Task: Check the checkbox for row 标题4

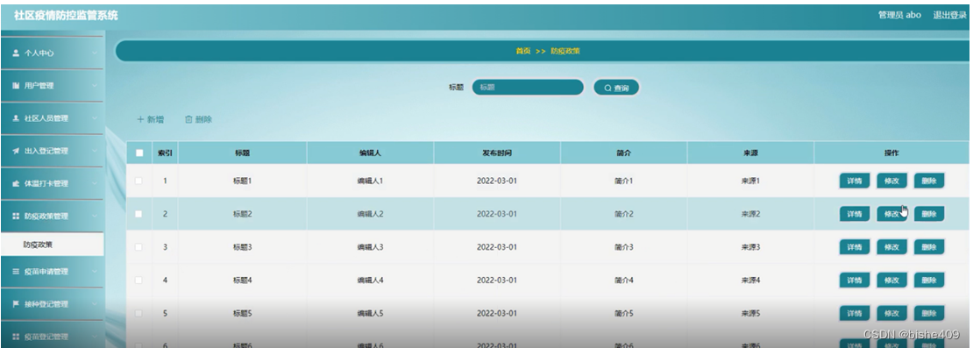Action: coord(139,281)
